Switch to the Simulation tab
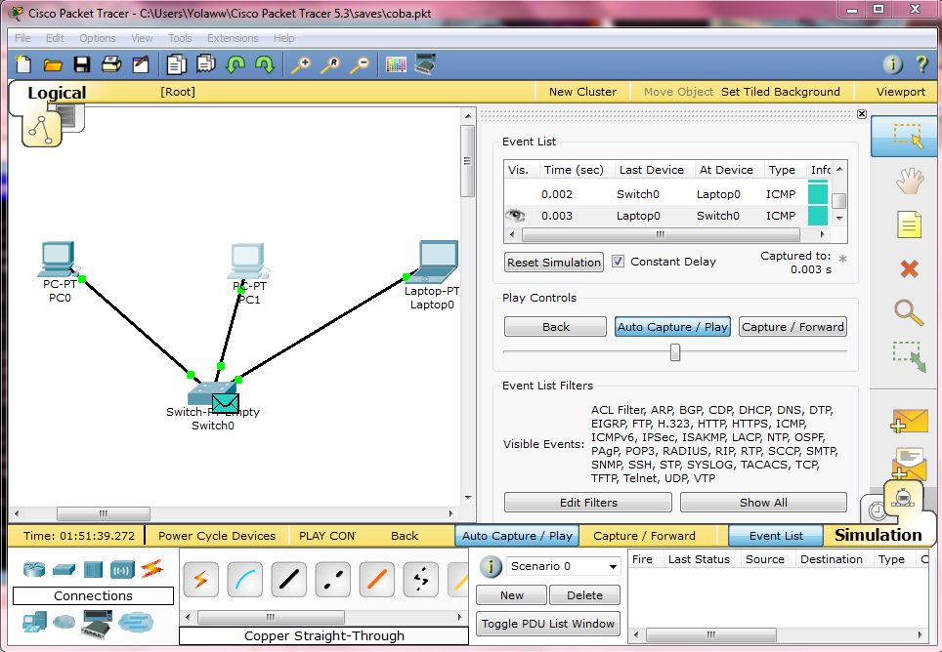Image resolution: width=942 pixels, height=652 pixels. point(877,535)
